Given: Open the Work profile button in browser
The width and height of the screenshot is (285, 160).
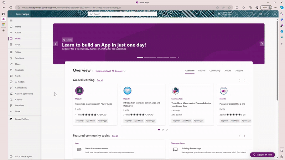Looking at the screenshot, I should pos(266,7).
